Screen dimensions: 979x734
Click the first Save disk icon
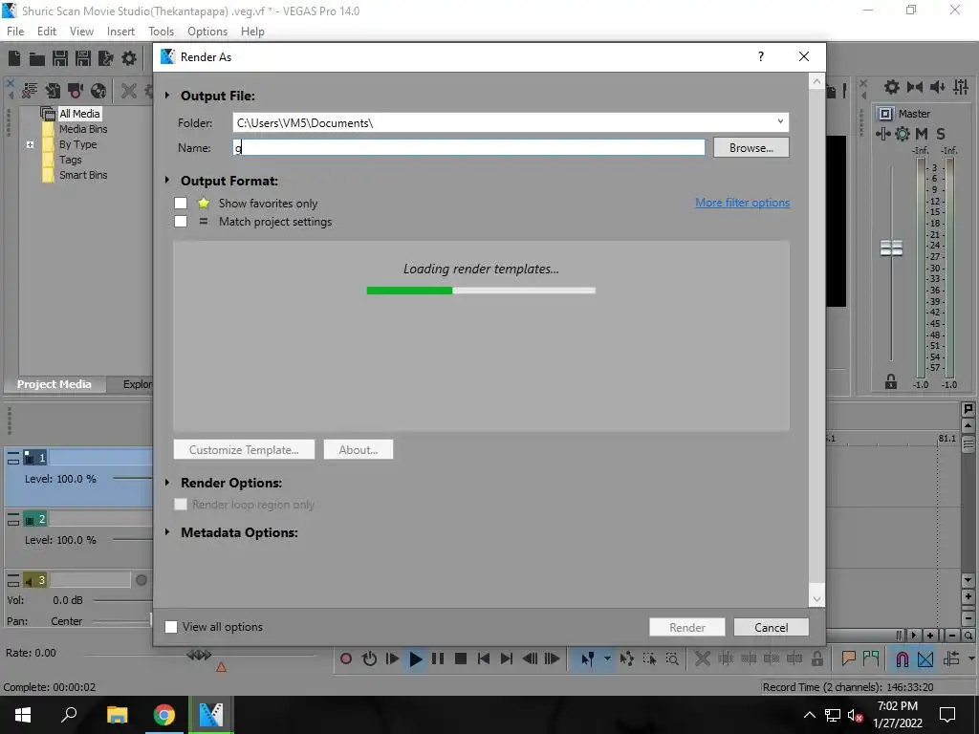pos(60,58)
